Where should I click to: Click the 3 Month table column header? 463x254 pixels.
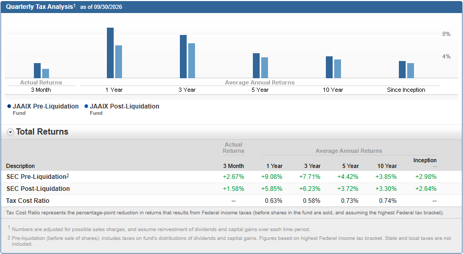pos(234,166)
